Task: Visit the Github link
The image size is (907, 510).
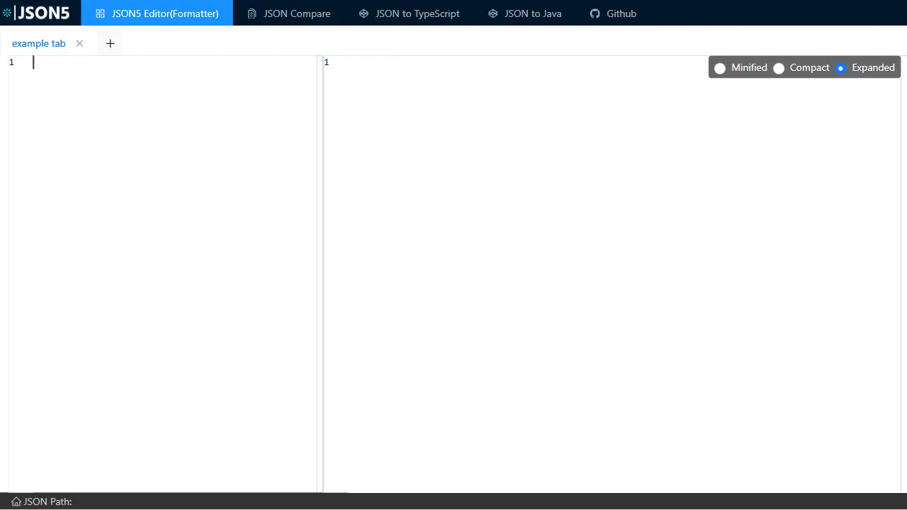Action: coord(614,13)
